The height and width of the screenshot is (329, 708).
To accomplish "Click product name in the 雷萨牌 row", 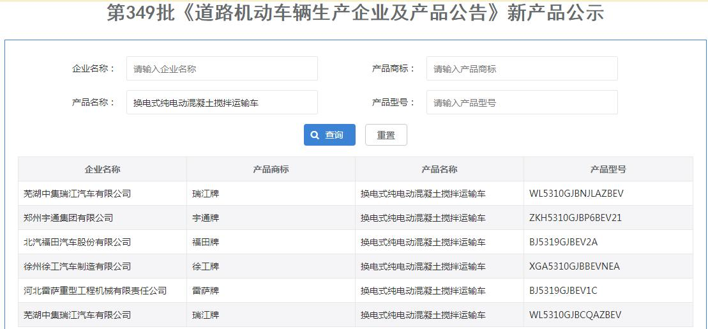I will pyautogui.click(x=423, y=291).
